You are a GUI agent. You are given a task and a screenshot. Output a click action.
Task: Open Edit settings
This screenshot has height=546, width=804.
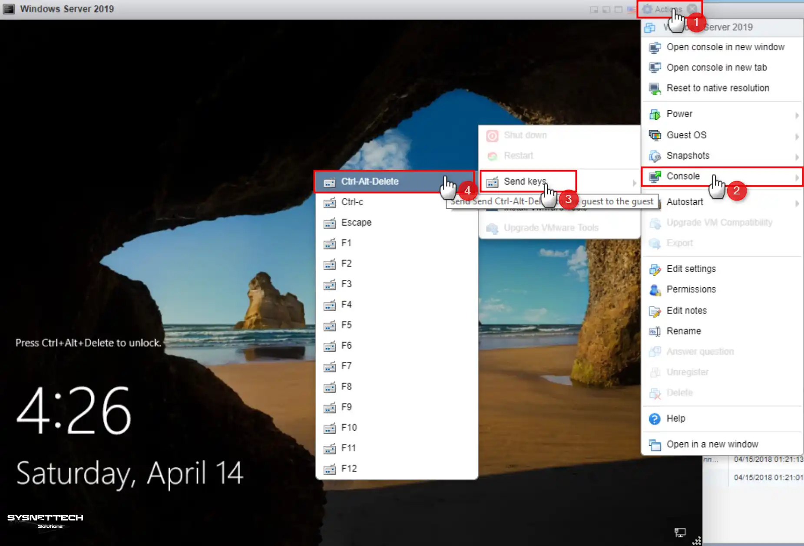tap(722, 269)
